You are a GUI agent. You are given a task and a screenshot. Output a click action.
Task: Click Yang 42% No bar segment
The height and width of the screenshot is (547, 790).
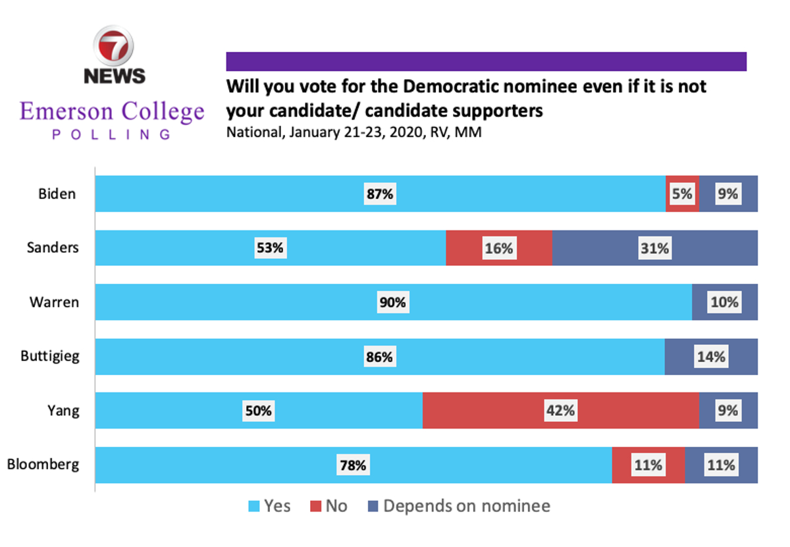[x=560, y=411]
